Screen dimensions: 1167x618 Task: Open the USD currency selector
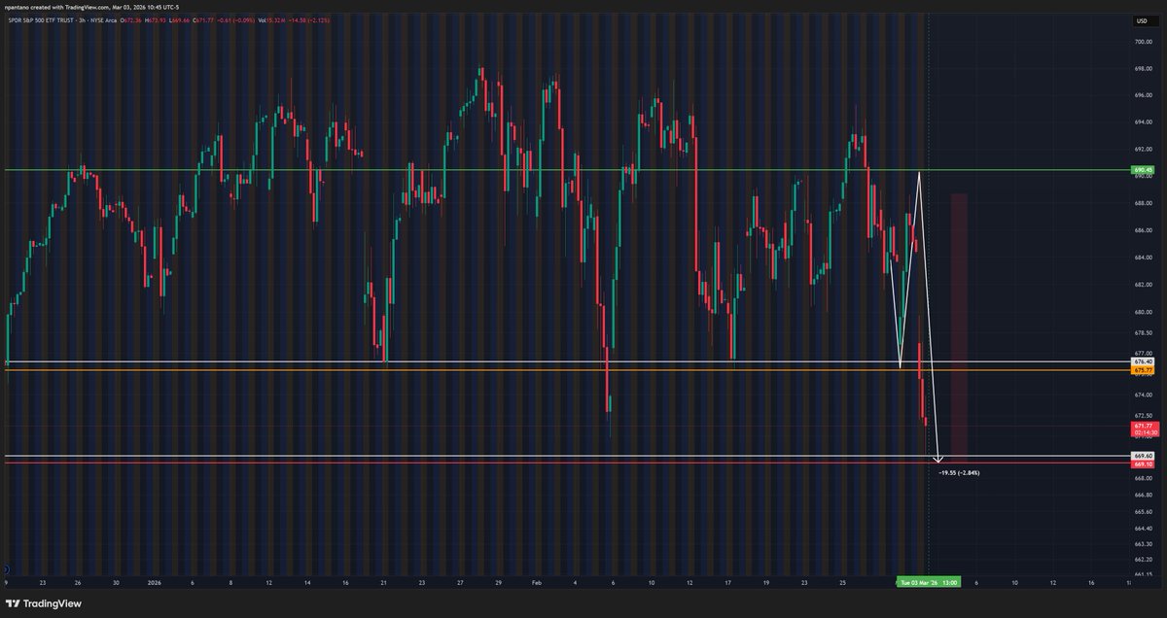(x=1141, y=20)
